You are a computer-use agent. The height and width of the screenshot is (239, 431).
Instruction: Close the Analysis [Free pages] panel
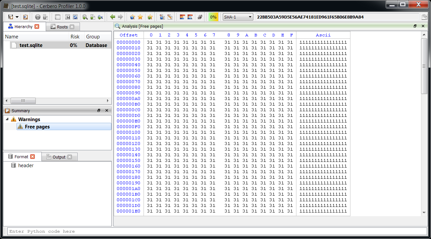pos(423,26)
